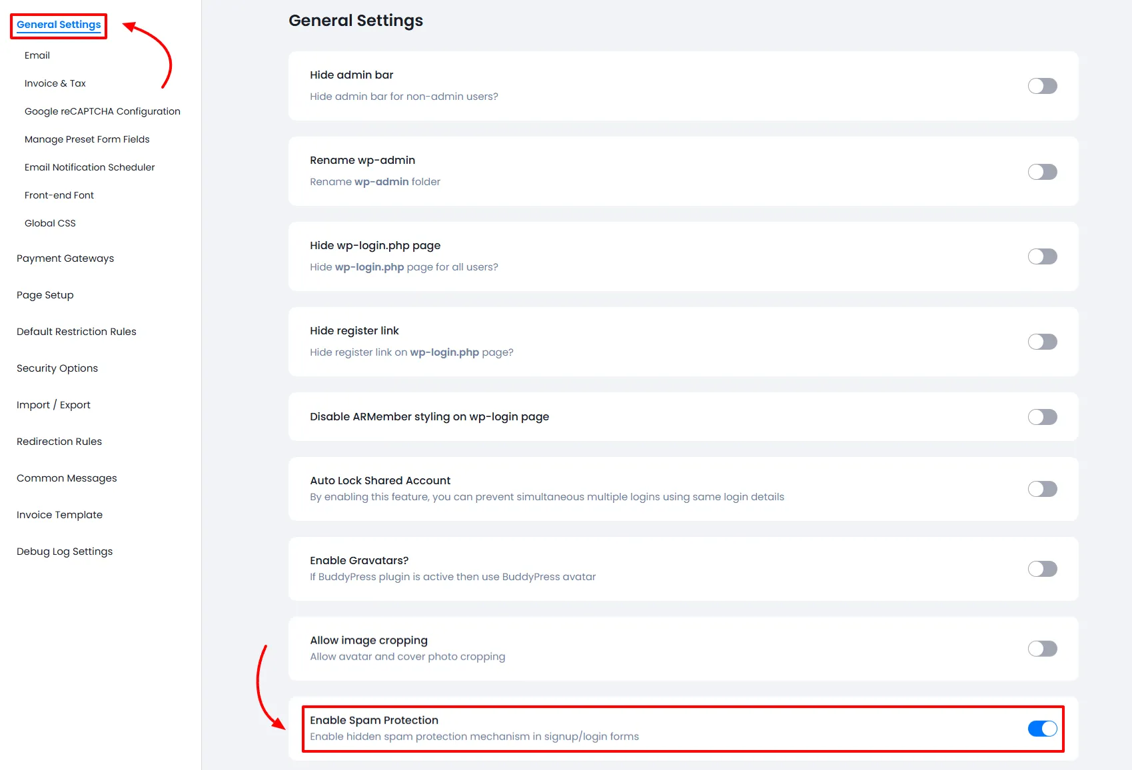Open Invoice & Tax settings

[x=55, y=83]
